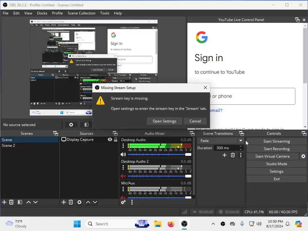Open the Docks menu
The width and height of the screenshot is (308, 231).
[42, 13]
